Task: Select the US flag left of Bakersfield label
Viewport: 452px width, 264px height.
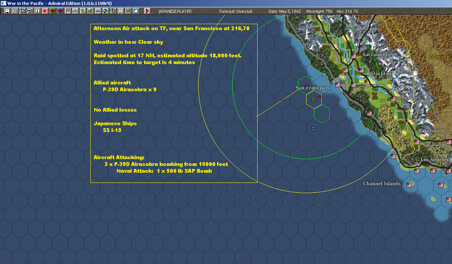Action: pos(417,142)
